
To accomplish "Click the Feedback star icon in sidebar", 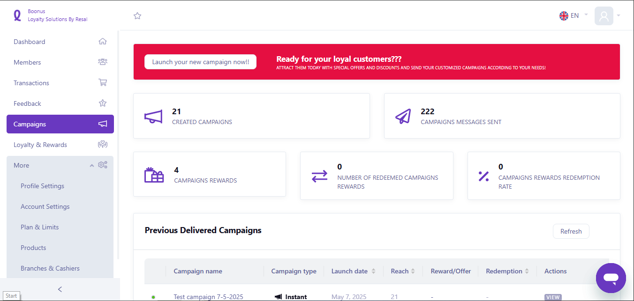I will [x=103, y=103].
